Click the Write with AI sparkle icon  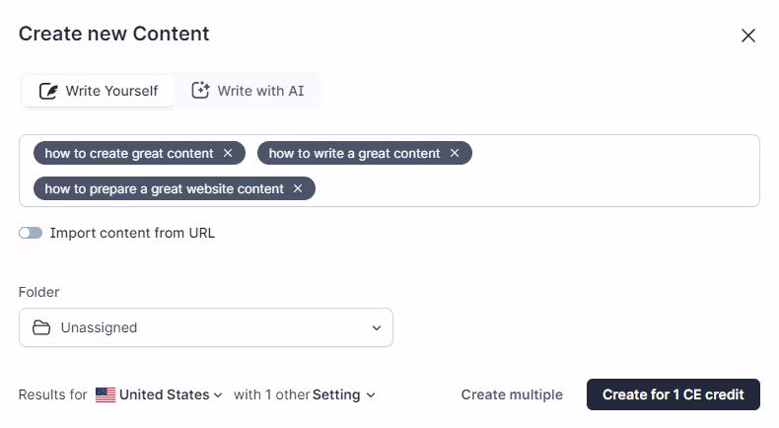pyautogui.click(x=200, y=91)
